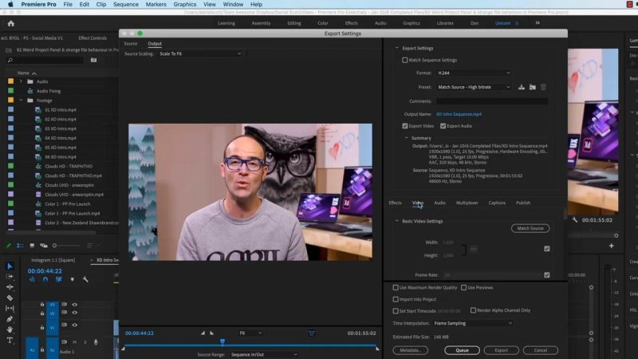Select the Type tool
The height and width of the screenshot is (359, 638).
(x=10, y=341)
